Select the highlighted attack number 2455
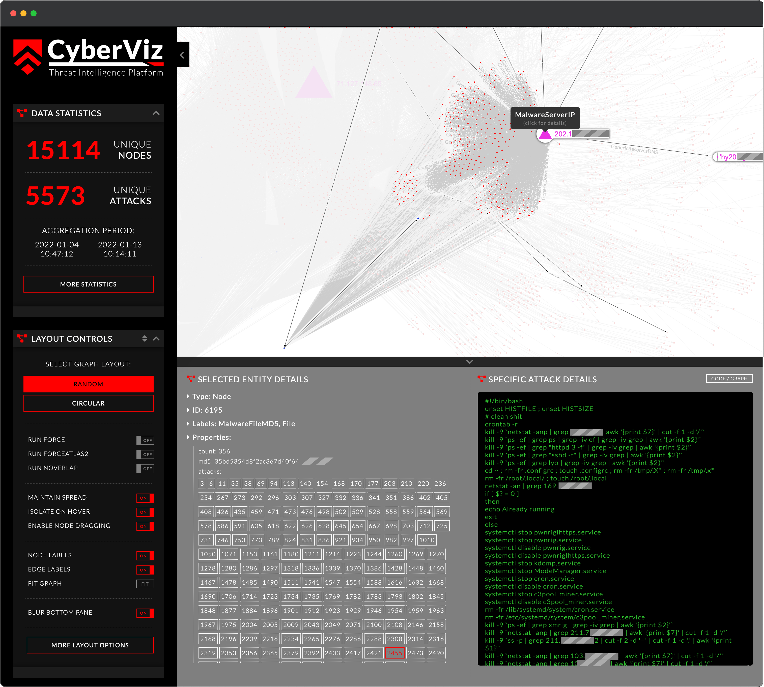Screen dimensions: 764x687 click(x=394, y=653)
